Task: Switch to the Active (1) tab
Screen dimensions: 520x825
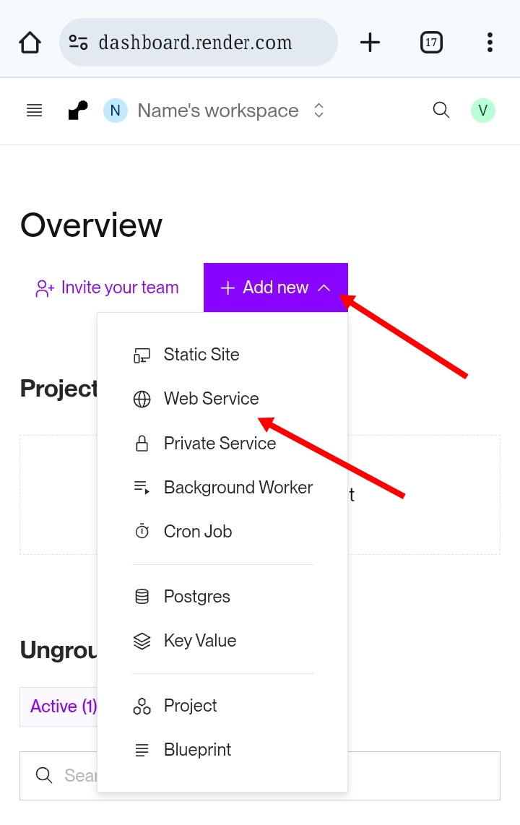Action: (63, 707)
